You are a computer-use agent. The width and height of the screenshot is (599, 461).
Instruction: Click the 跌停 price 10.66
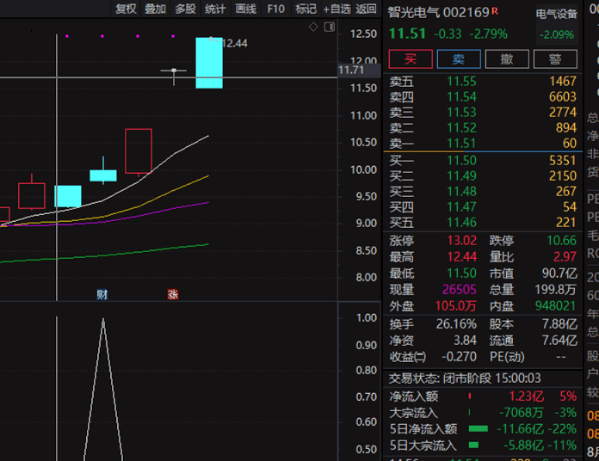point(561,241)
